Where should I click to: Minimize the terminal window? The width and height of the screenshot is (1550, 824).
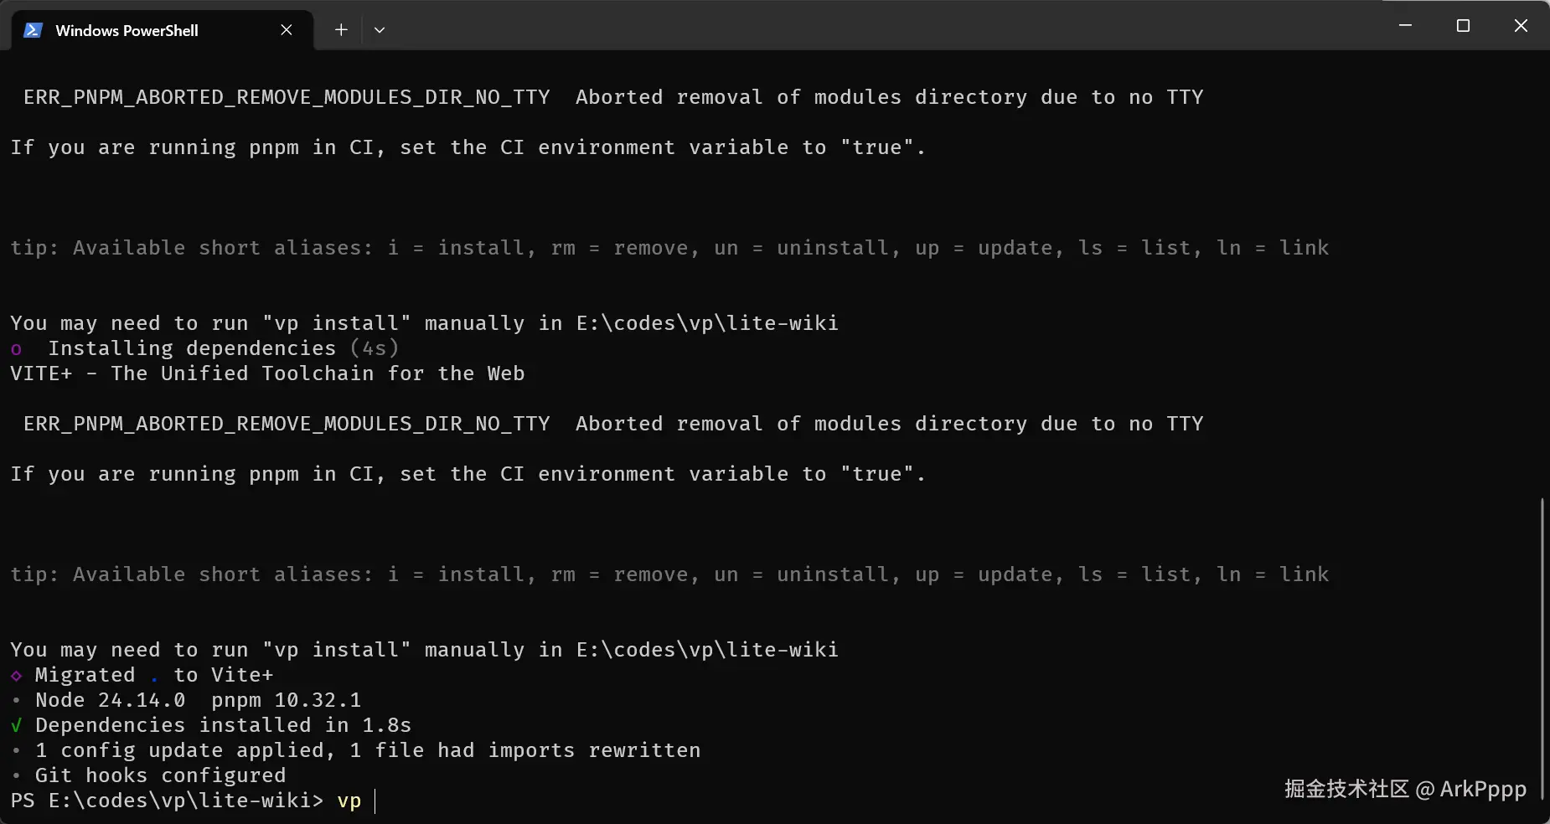click(1406, 26)
